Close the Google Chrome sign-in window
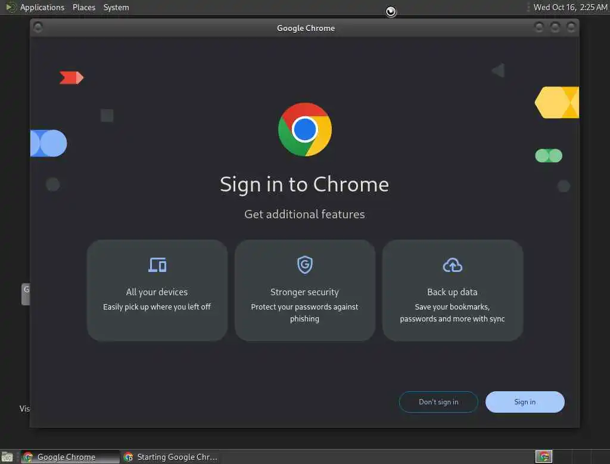The image size is (610, 464). point(571,27)
